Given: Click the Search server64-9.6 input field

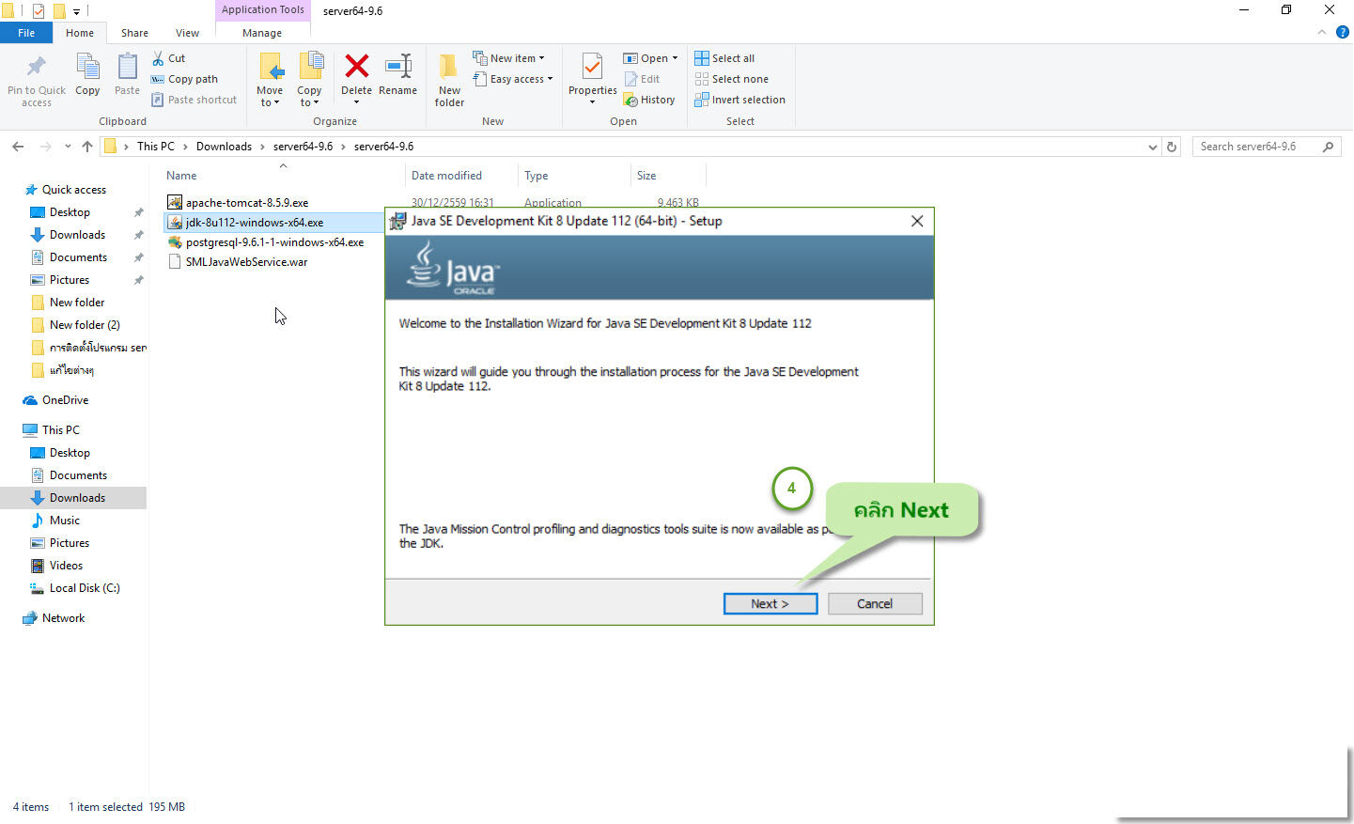Looking at the screenshot, I should tap(1259, 146).
